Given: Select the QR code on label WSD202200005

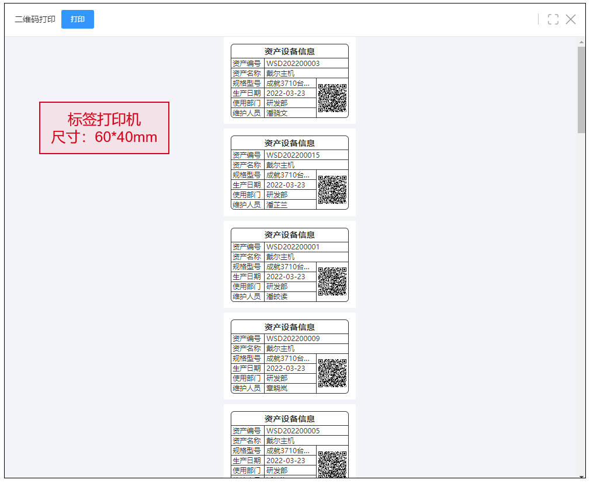Looking at the screenshot, I should coord(332,464).
